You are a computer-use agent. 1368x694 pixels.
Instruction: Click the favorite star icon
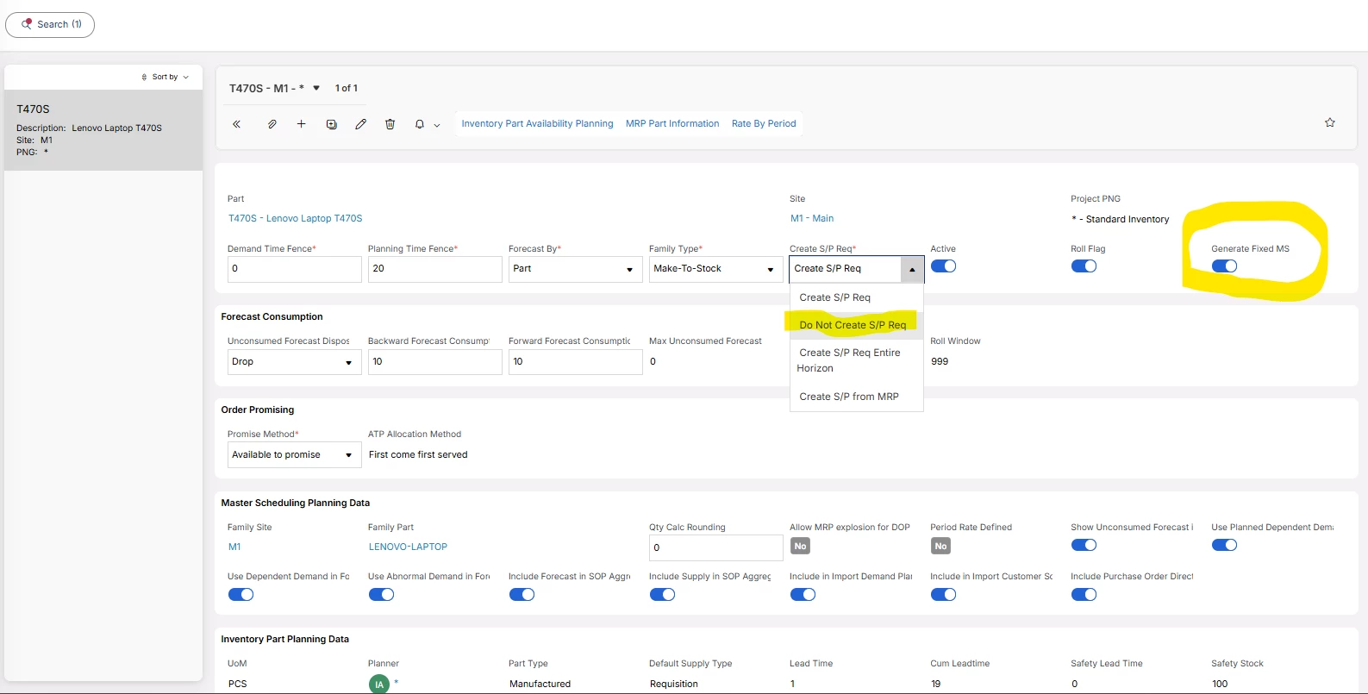[x=1329, y=123]
